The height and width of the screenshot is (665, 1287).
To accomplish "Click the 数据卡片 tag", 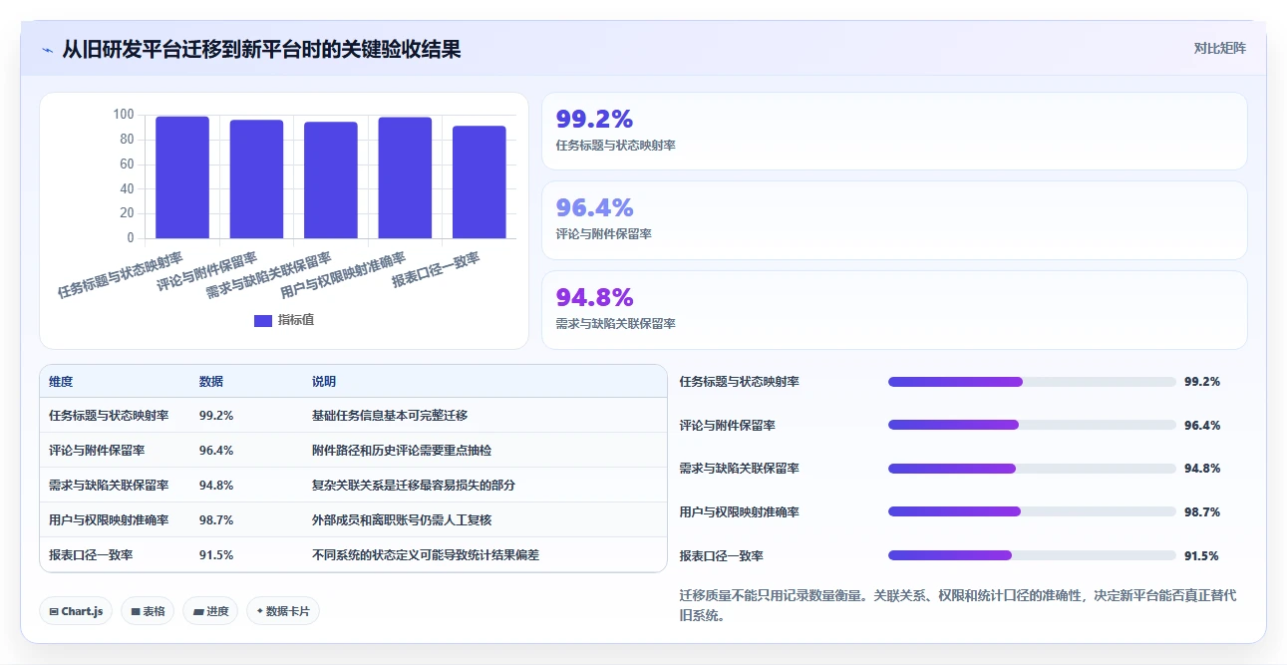I will [x=283, y=611].
